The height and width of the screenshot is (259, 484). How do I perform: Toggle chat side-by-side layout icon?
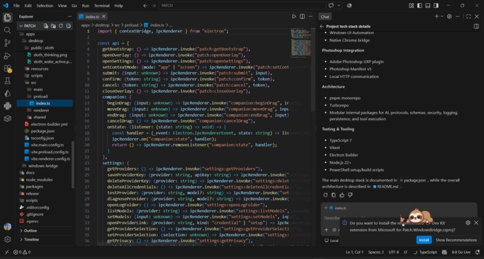click(476, 26)
